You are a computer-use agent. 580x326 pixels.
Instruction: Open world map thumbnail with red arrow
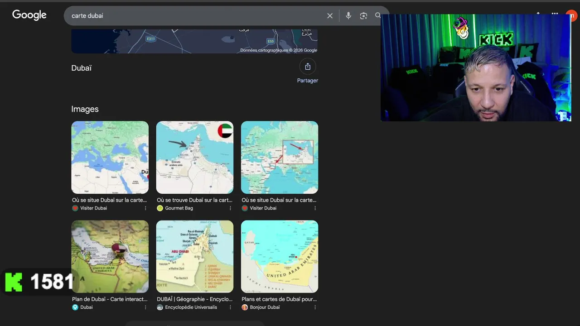tap(280, 157)
